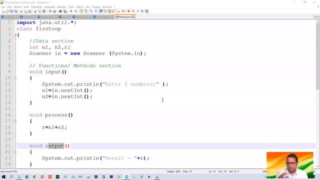Click the Stop macro recording icon
Screen dimensions: 320x180
point(133,11)
